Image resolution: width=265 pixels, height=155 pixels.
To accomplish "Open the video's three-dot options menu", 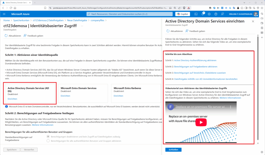I will (x=231, y=107).
